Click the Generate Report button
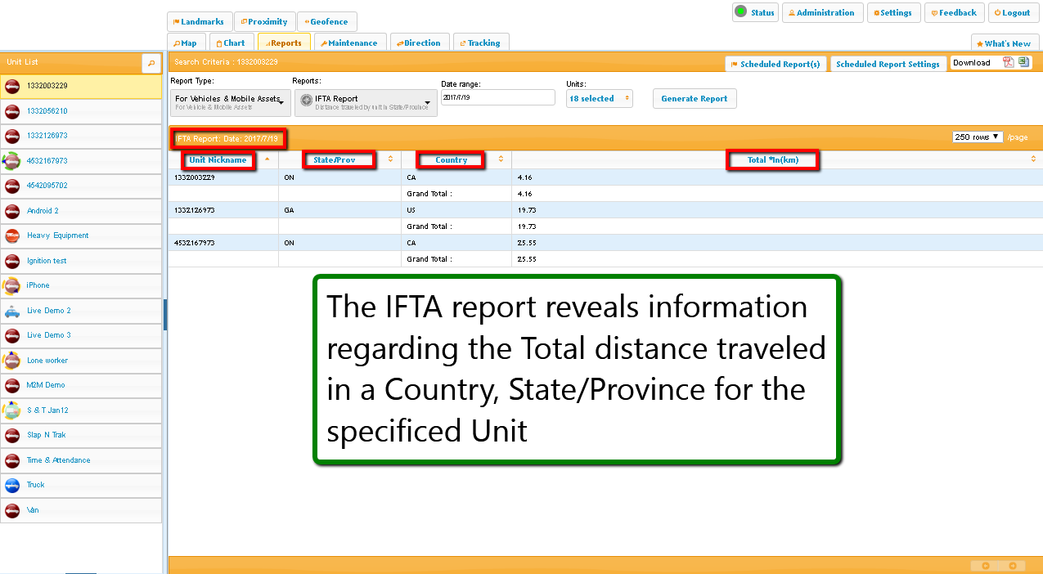This screenshot has height=574, width=1043. coord(694,98)
